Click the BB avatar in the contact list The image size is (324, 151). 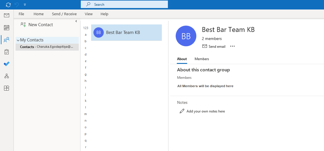pos(99,33)
